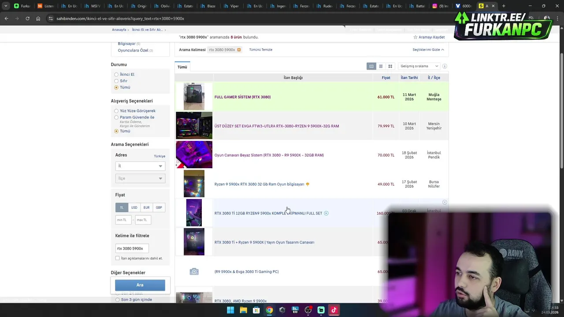
Task: Click the blue Ara search button
Action: click(x=140, y=285)
